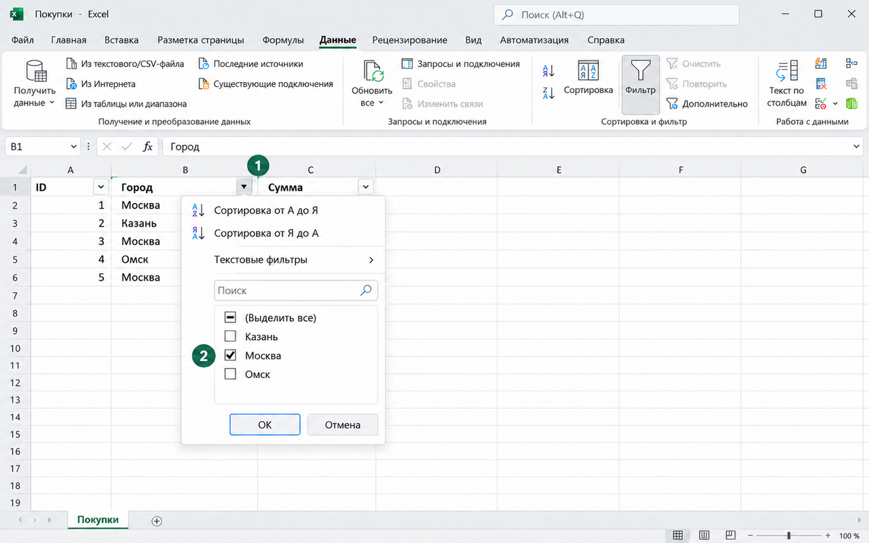Sort descending with the ribbon Z-A icon

tap(549, 93)
